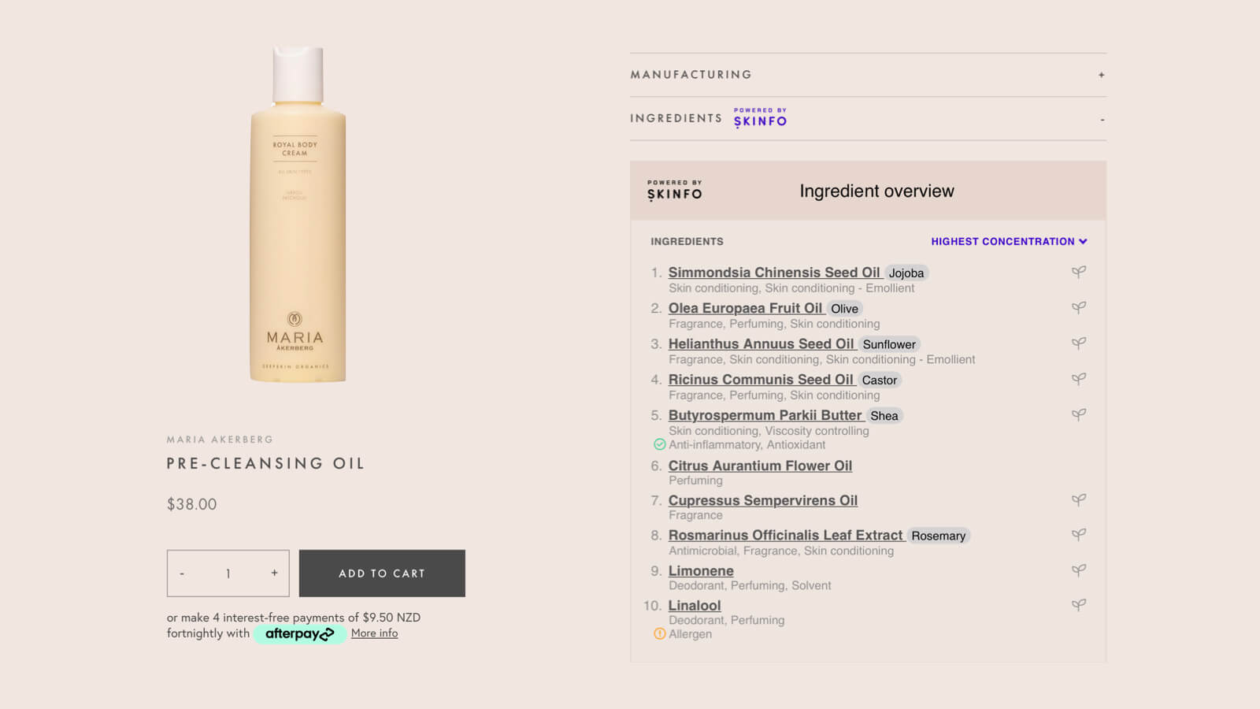
Task: Click the orange allergen warning icon
Action: pyautogui.click(x=660, y=633)
